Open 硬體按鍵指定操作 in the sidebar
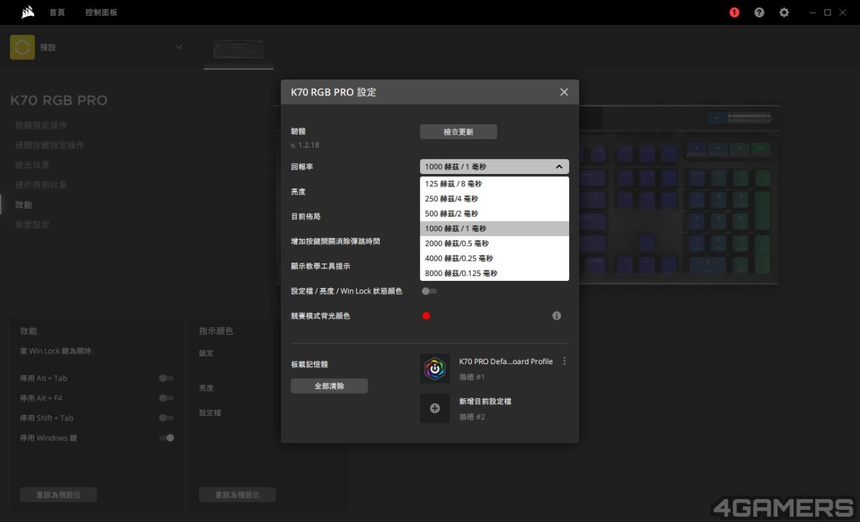The width and height of the screenshot is (860, 522). tap(50, 145)
